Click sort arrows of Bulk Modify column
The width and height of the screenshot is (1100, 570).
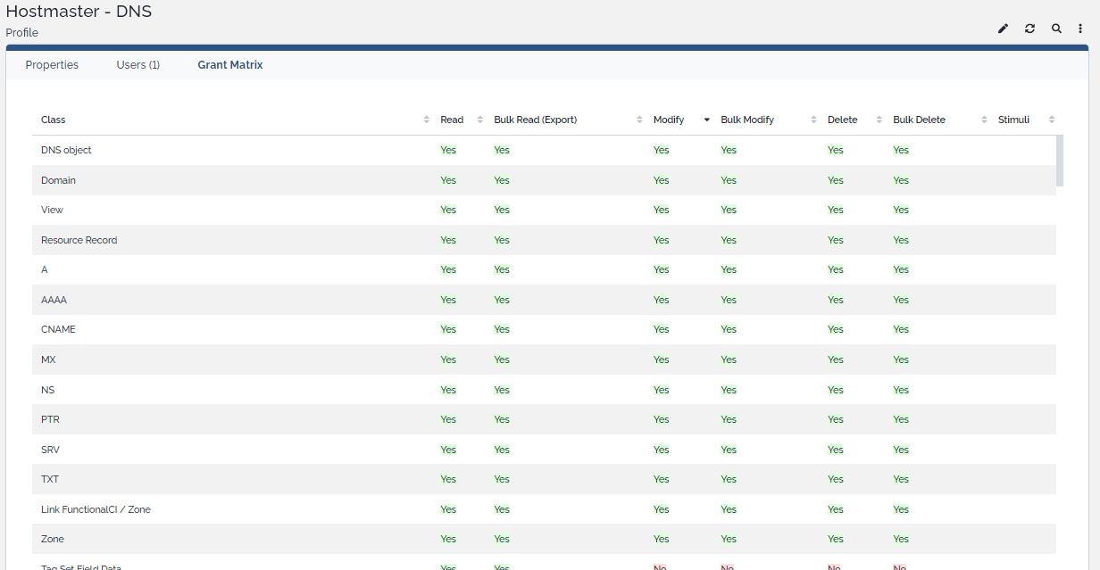tap(813, 120)
